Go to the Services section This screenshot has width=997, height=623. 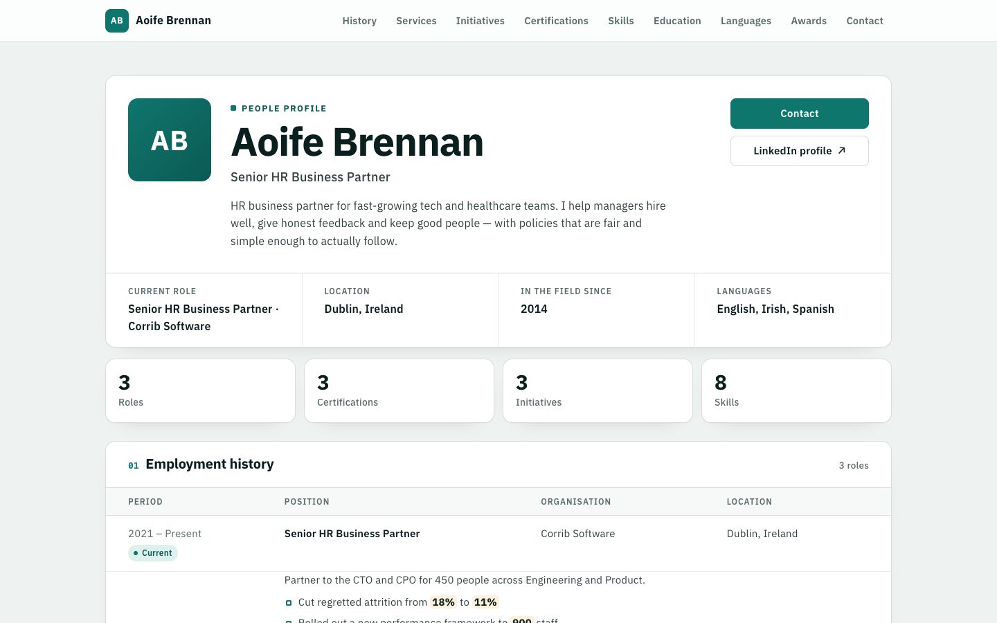pyautogui.click(x=416, y=21)
